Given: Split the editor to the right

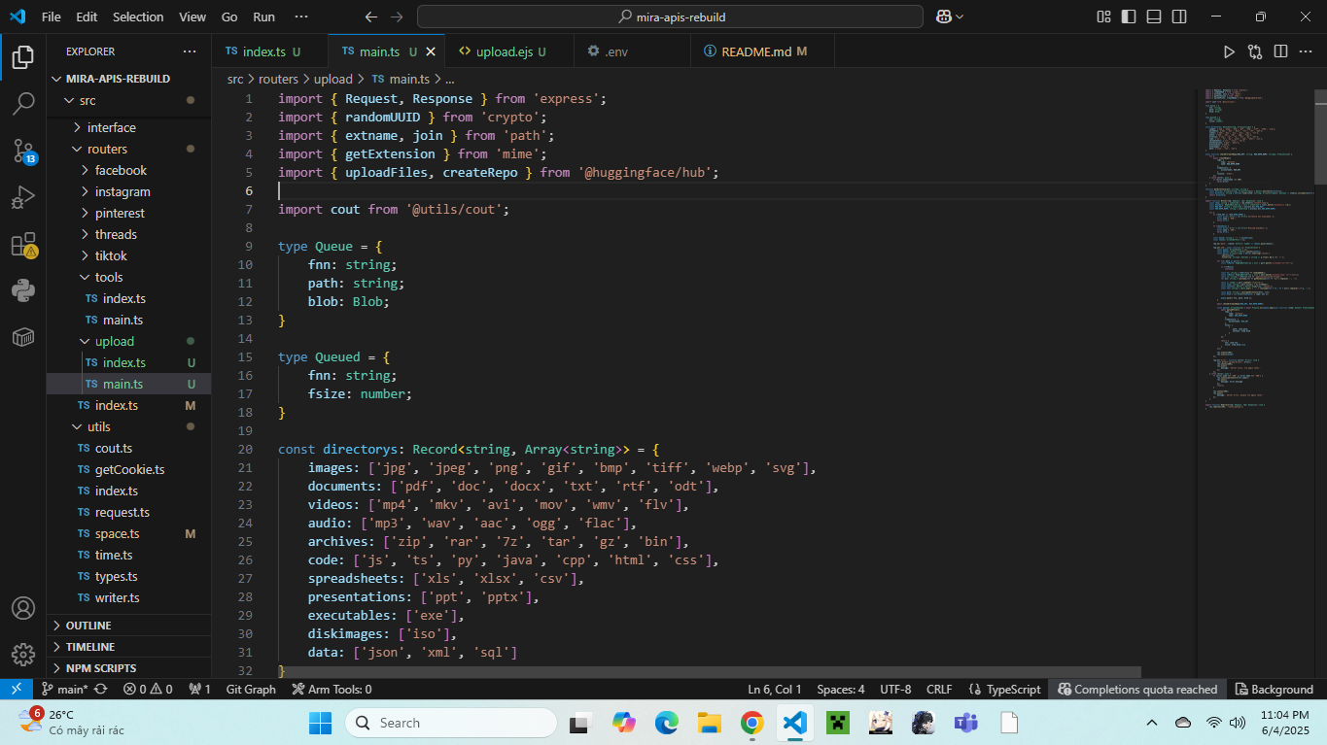Looking at the screenshot, I should click(1281, 51).
